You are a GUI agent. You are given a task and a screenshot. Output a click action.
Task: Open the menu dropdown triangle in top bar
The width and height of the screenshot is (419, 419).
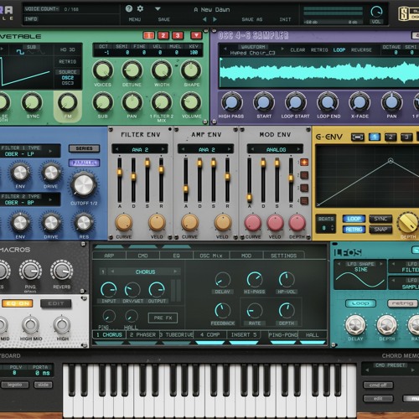(x=158, y=9)
